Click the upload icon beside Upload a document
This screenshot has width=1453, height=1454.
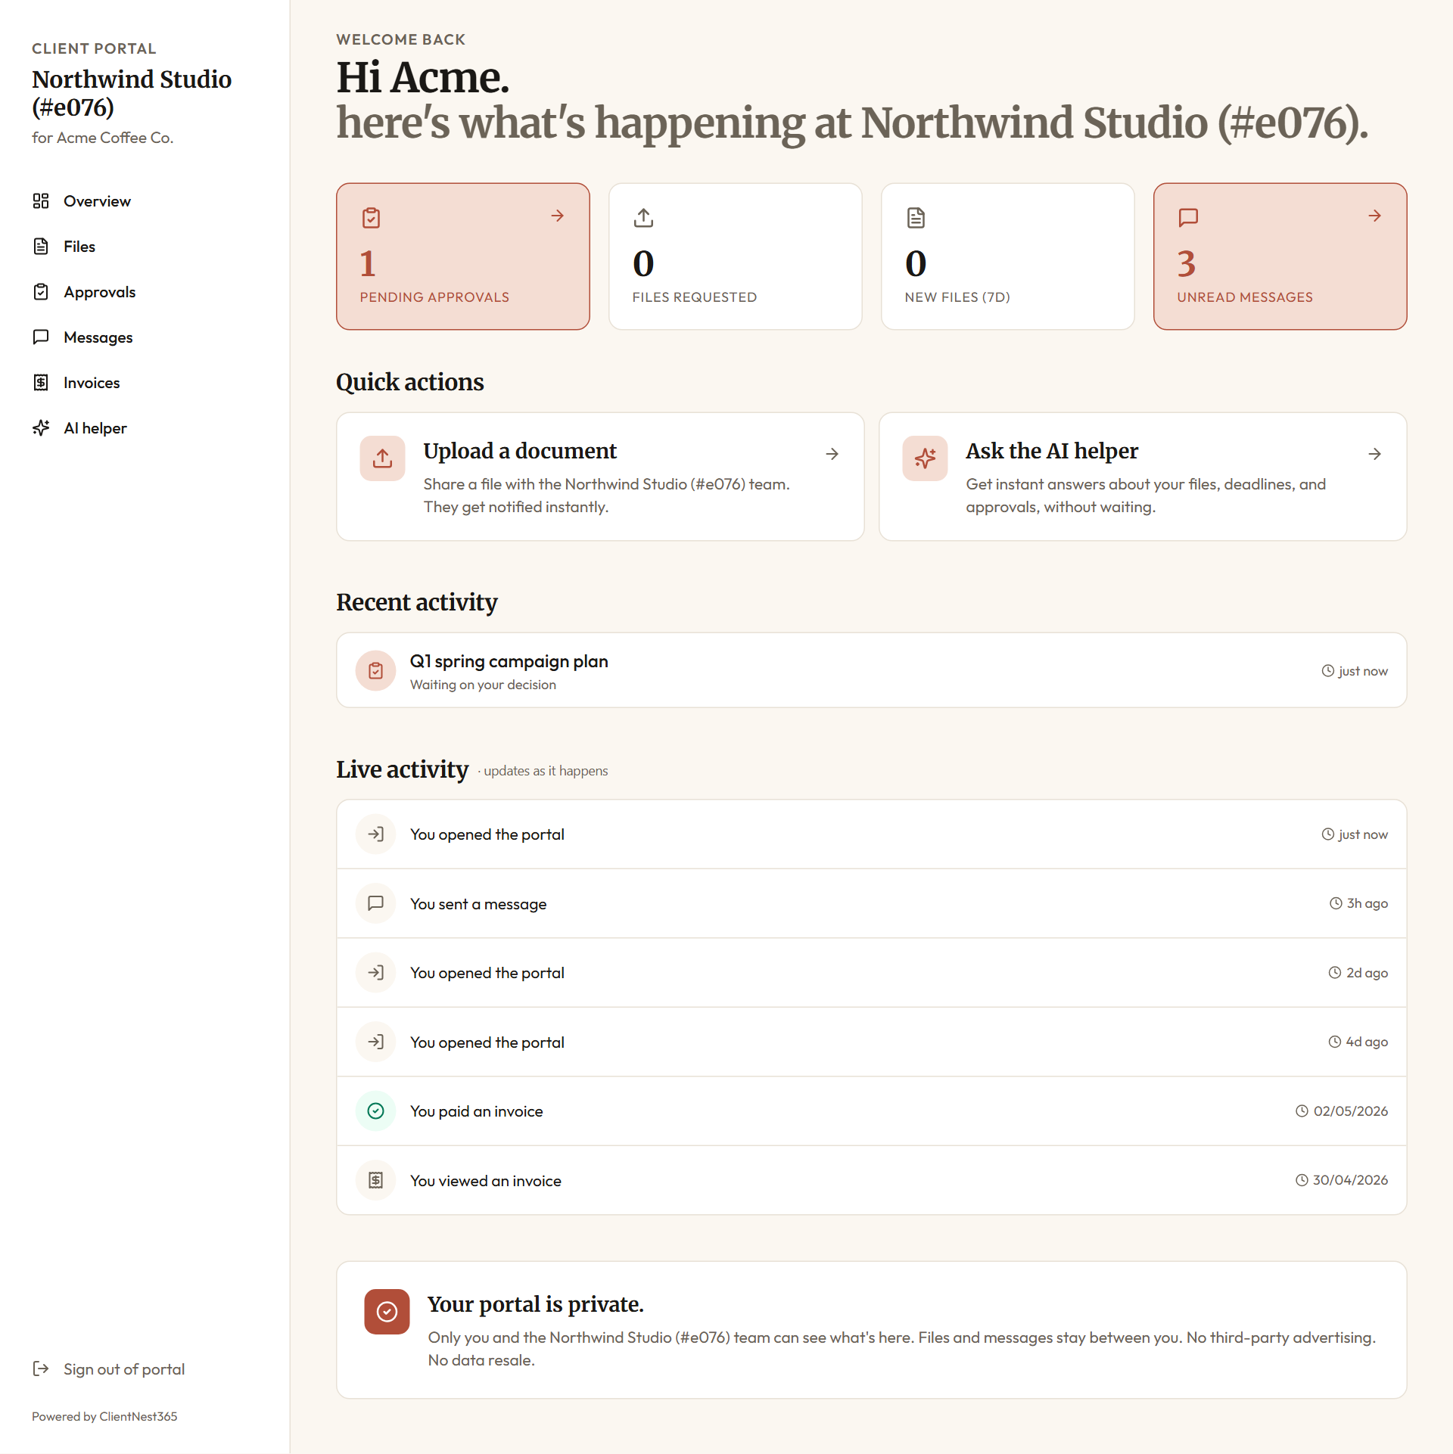click(x=383, y=458)
